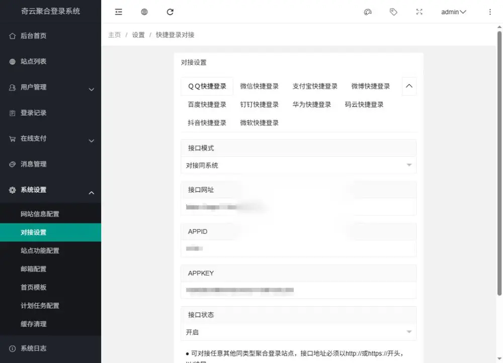Click the tag icon in the header
The image size is (503, 363).
[x=393, y=12]
